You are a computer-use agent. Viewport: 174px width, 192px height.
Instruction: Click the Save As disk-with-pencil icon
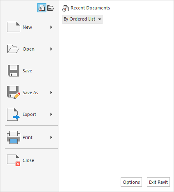pyautogui.click(x=14, y=93)
